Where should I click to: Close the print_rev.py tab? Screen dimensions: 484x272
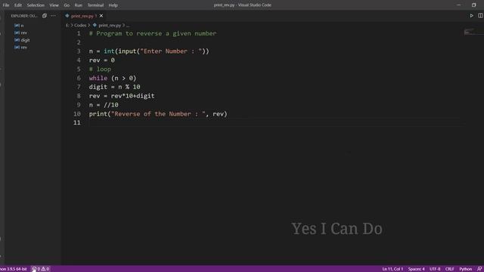(x=101, y=16)
